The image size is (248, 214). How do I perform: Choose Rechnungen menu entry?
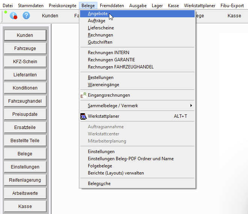(x=137, y=35)
